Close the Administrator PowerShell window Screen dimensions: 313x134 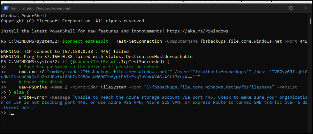tap(305, 8)
